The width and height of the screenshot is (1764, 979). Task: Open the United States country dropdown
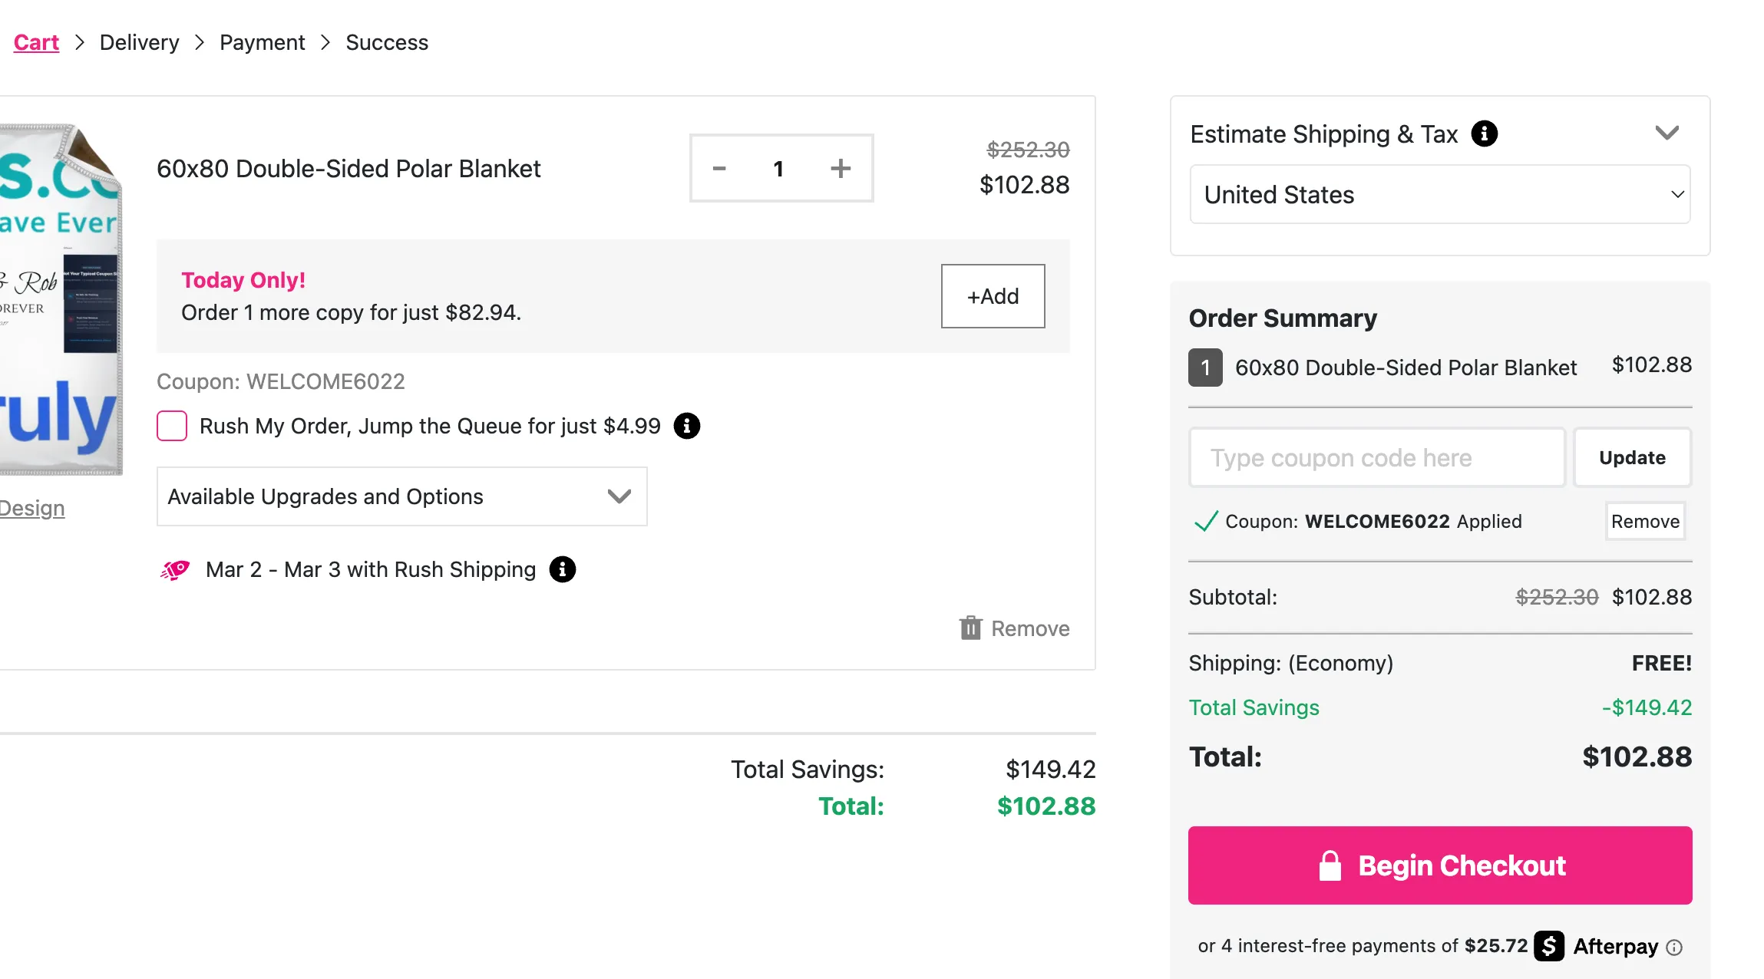(x=1439, y=195)
